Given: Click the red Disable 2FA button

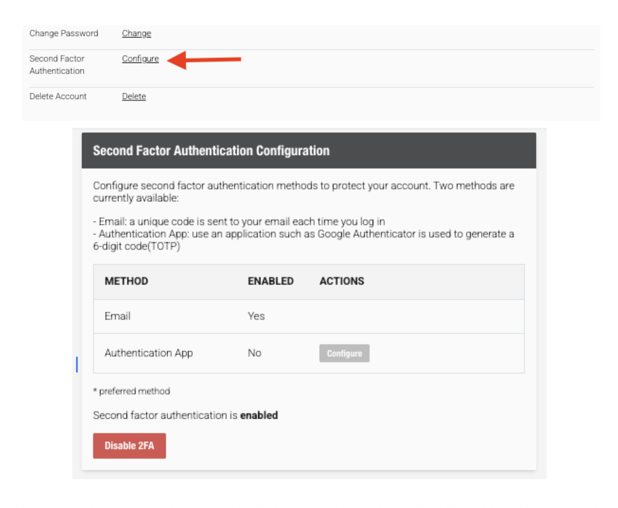Looking at the screenshot, I should coord(130,446).
